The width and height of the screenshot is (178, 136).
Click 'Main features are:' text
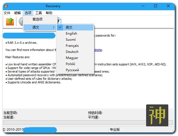coord(18,57)
